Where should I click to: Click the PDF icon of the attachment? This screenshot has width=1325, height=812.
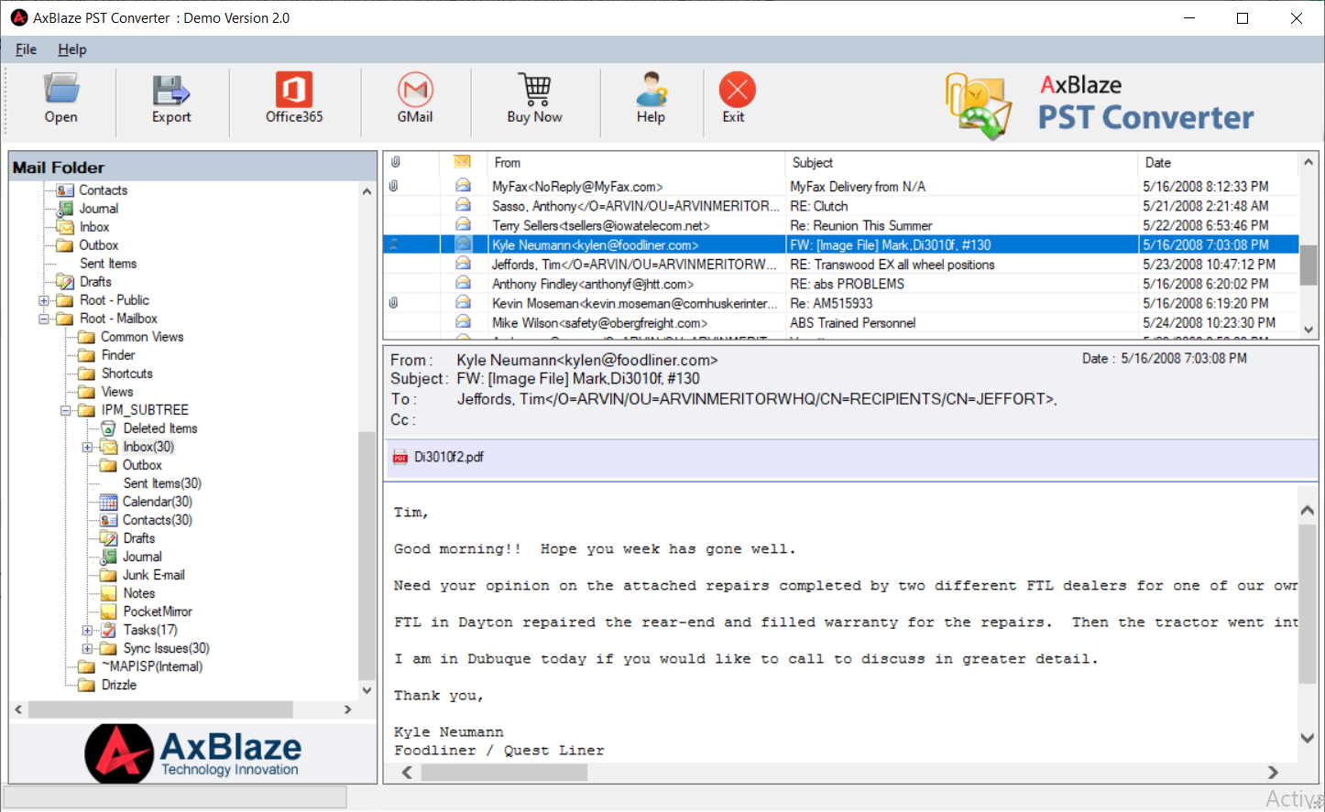click(400, 457)
